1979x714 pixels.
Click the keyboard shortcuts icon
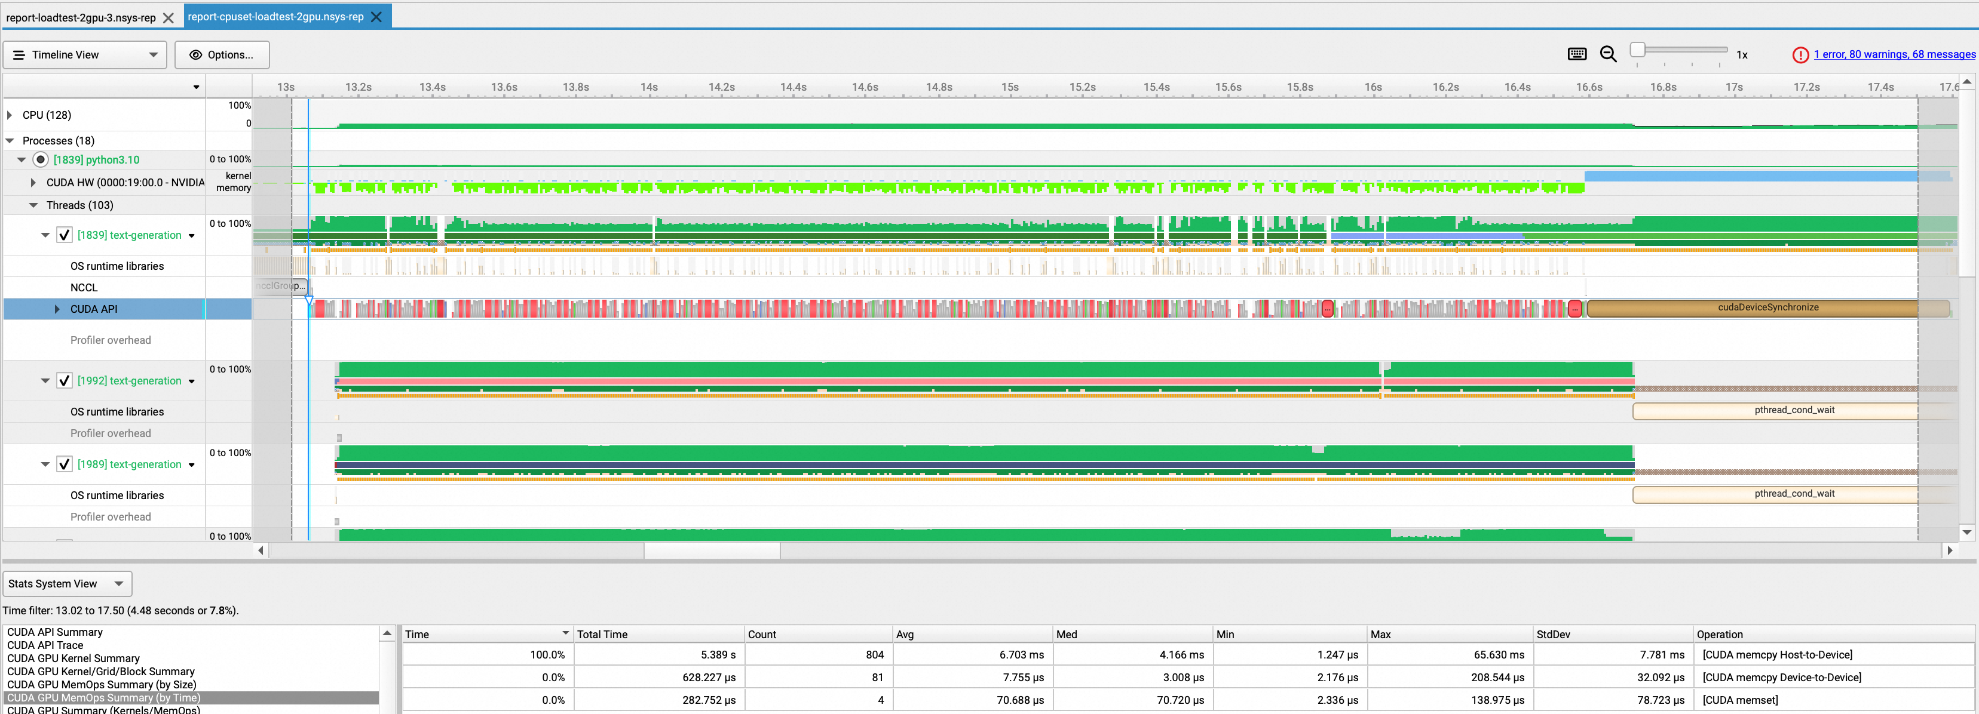(x=1576, y=54)
